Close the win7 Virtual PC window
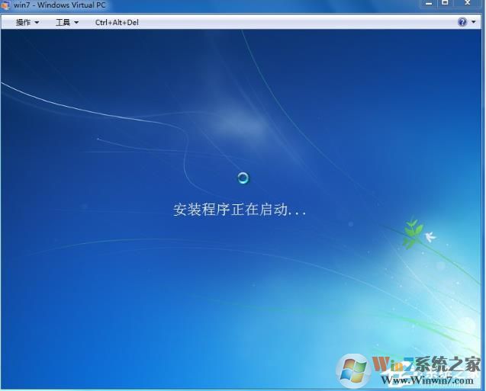 pos(468,3)
